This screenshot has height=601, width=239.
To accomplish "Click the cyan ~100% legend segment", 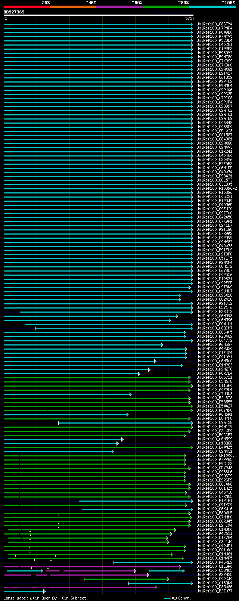I will 212,7.
